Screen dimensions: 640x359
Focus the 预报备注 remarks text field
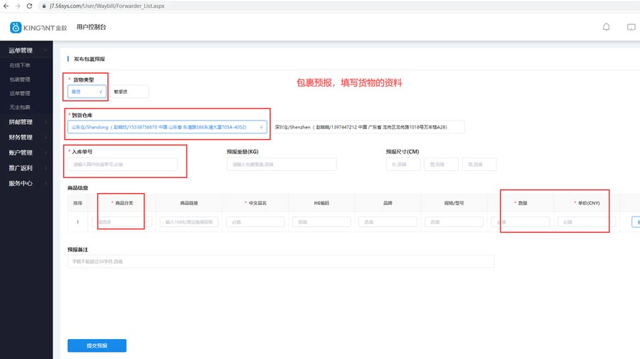coord(280,262)
